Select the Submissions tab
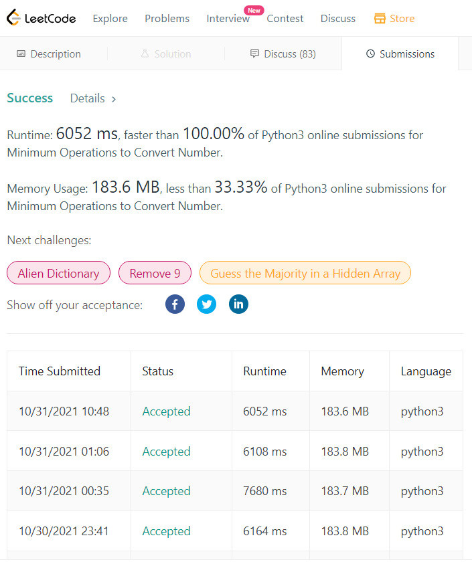Image resolution: width=472 pixels, height=564 pixels. (x=400, y=54)
